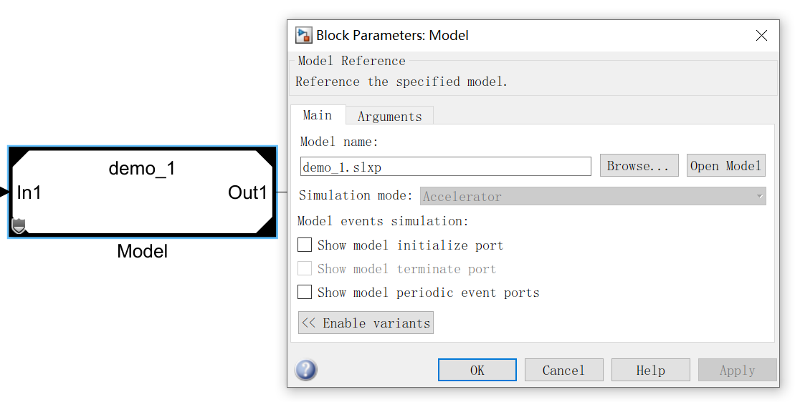Click the Help button beside Cancel

[x=650, y=370]
